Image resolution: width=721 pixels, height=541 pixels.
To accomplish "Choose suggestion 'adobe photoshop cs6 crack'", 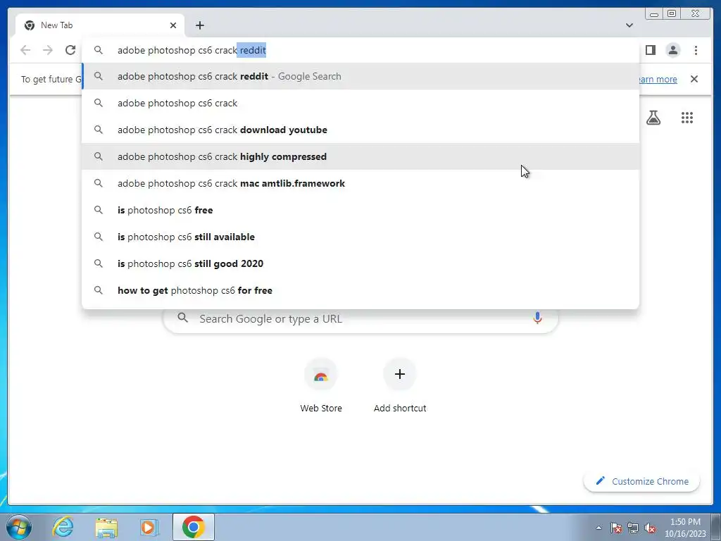I will point(360,103).
